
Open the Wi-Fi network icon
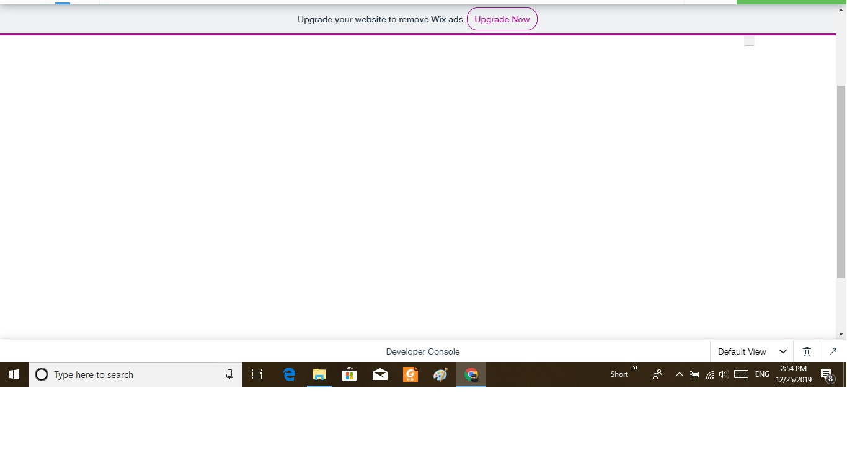pyautogui.click(x=710, y=374)
